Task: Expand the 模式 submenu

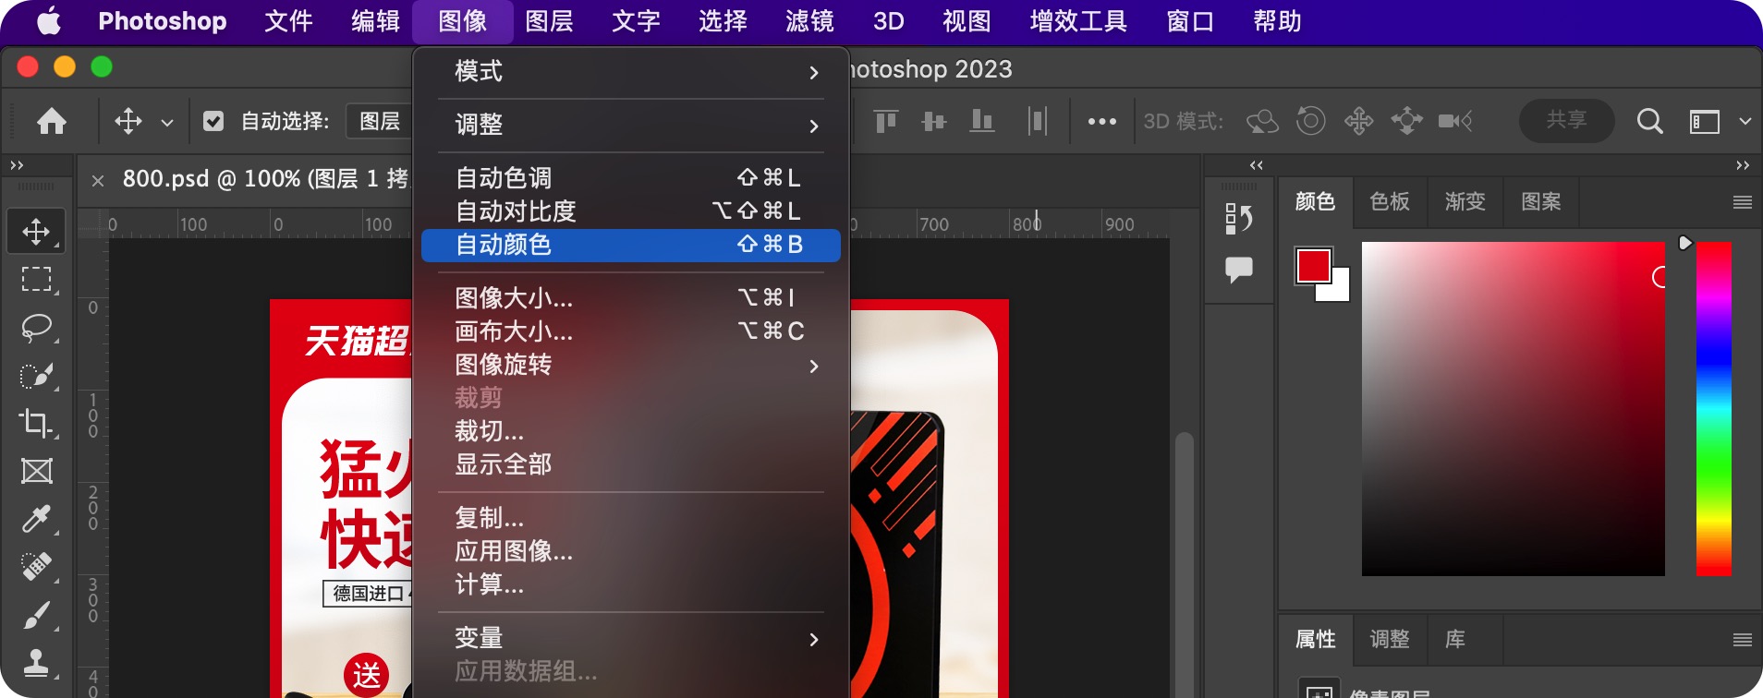Action: point(630,72)
